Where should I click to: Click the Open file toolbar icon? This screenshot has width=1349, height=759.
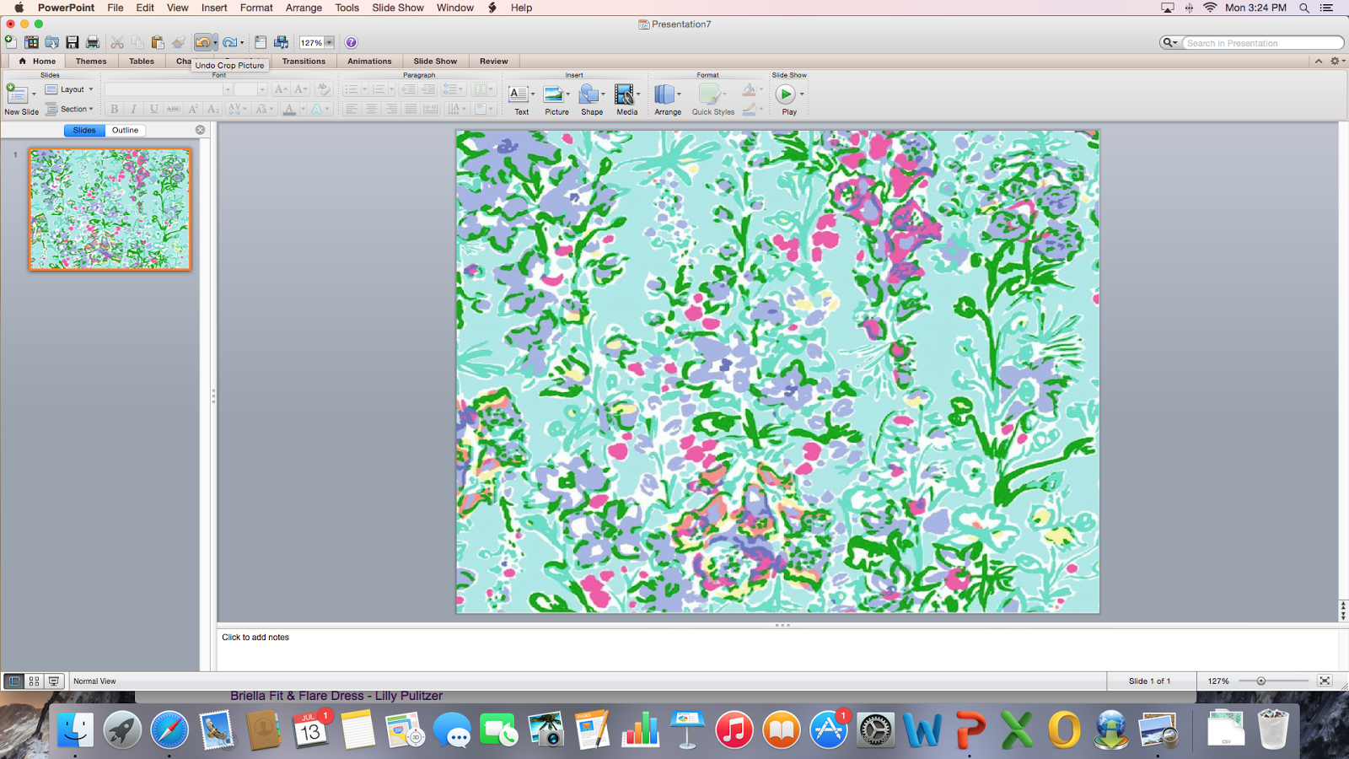pyautogui.click(x=51, y=42)
